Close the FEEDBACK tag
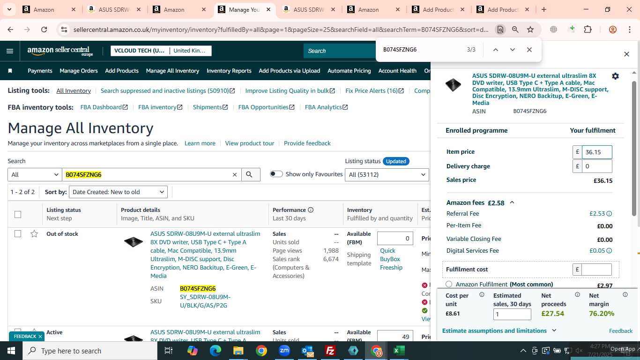Viewport: 640px width, 360px height. pyautogui.click(x=40, y=337)
